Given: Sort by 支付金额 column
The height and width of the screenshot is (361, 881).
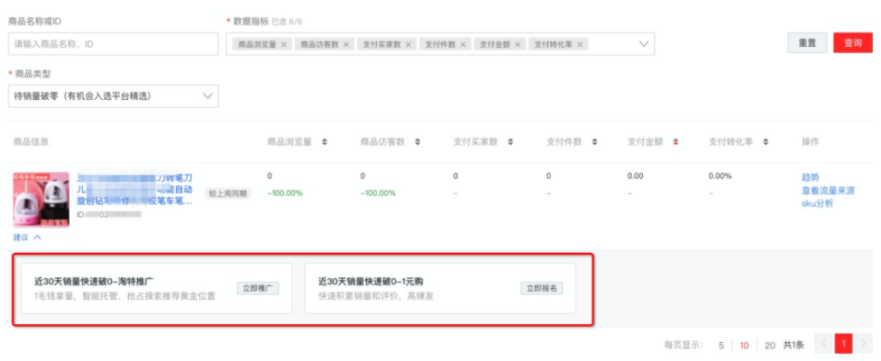Looking at the screenshot, I should (675, 142).
